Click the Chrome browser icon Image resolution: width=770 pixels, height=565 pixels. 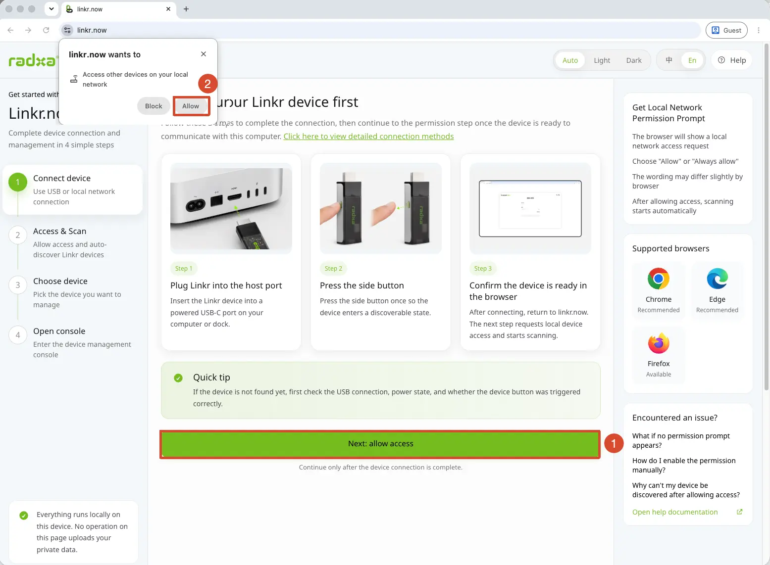[x=659, y=279]
